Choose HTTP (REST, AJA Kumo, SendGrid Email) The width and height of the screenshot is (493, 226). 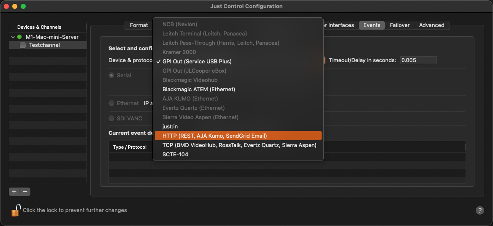238,136
